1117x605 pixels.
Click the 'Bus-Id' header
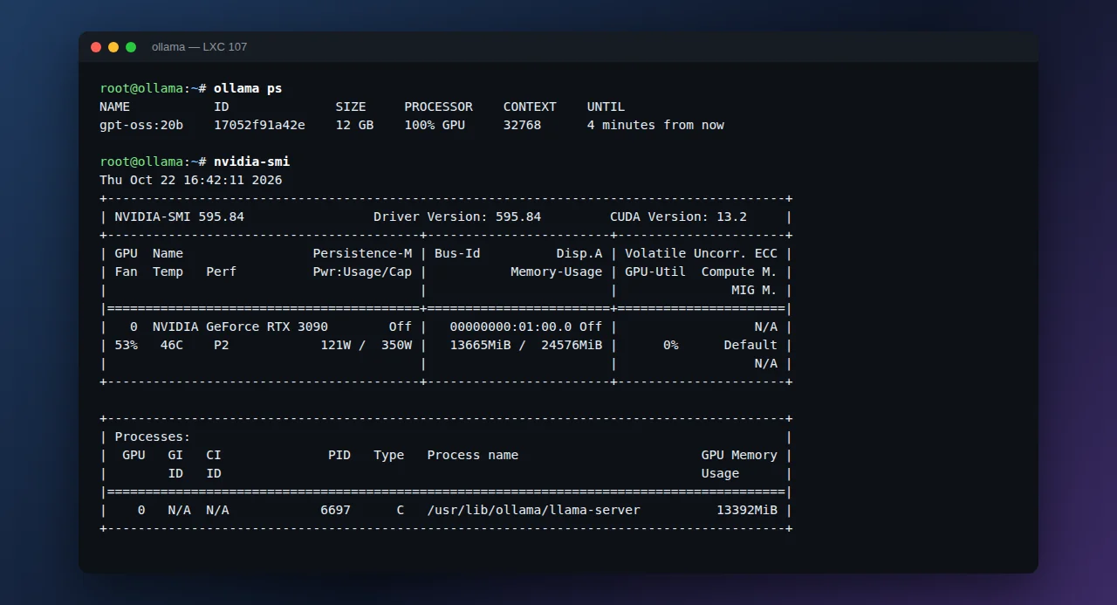457,253
